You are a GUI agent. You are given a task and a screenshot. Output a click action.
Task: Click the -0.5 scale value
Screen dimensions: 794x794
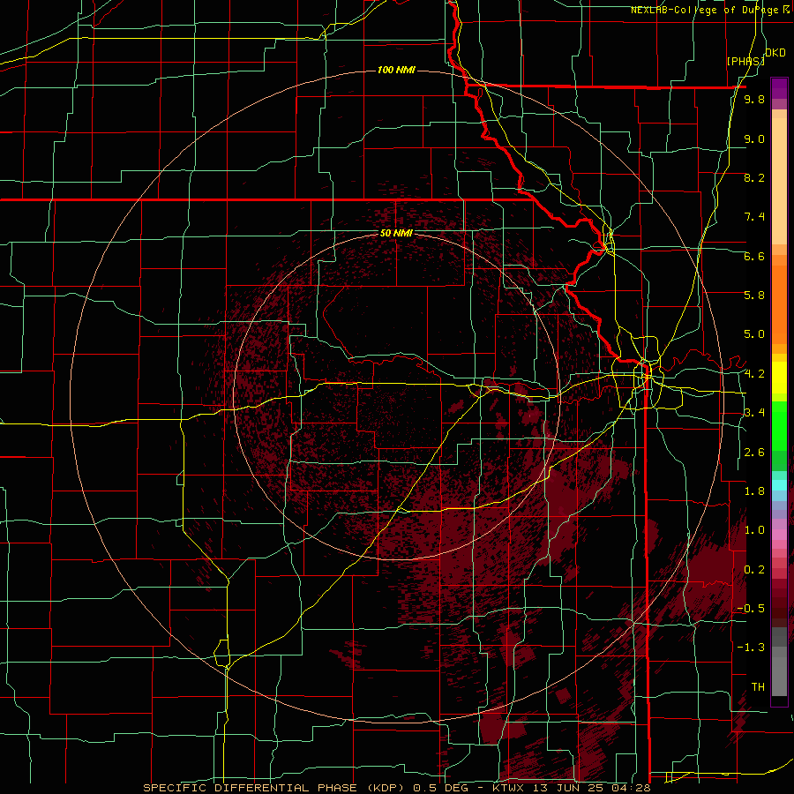[x=751, y=608]
